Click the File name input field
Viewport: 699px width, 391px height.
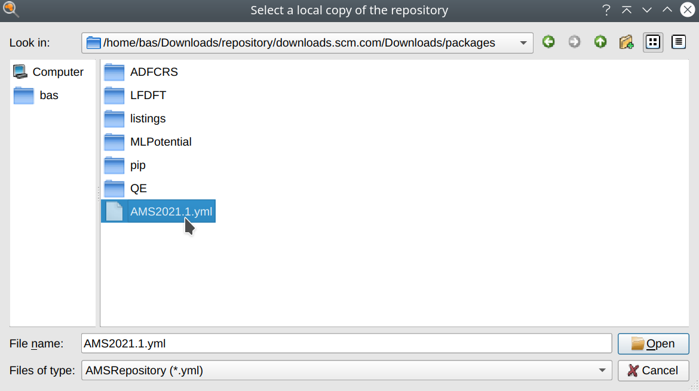(x=347, y=344)
